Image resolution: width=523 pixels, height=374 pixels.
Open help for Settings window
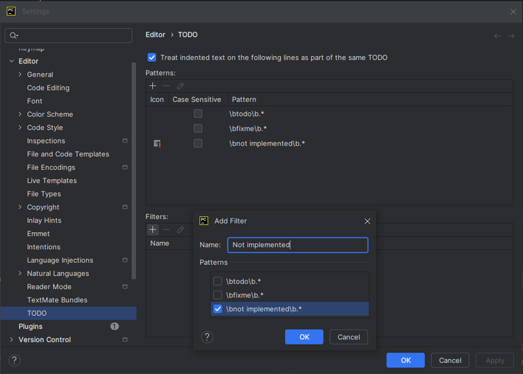[x=14, y=360]
